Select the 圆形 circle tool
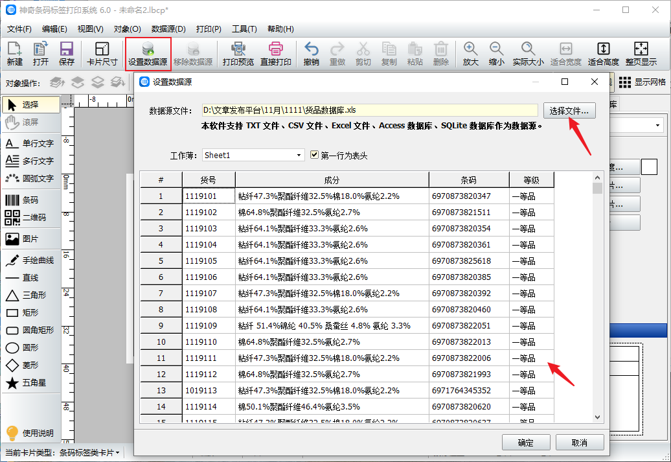671x462 pixels. pos(31,348)
